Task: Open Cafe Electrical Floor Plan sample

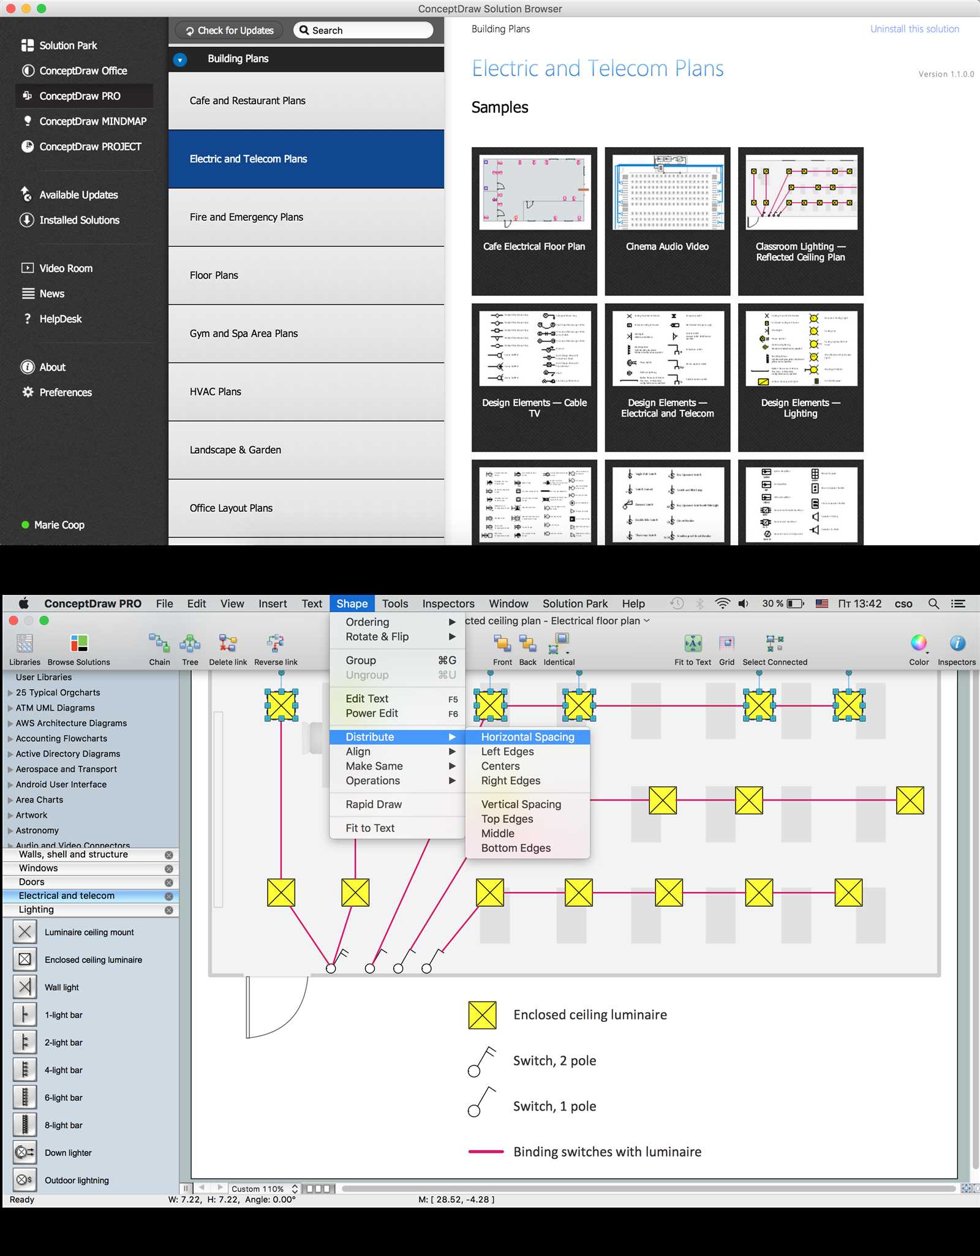Action: point(534,221)
